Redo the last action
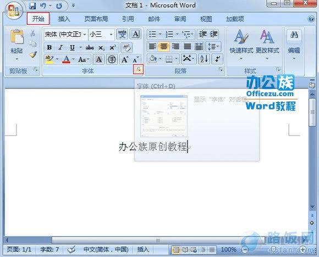The width and height of the screenshot is (319, 257). 59,6
